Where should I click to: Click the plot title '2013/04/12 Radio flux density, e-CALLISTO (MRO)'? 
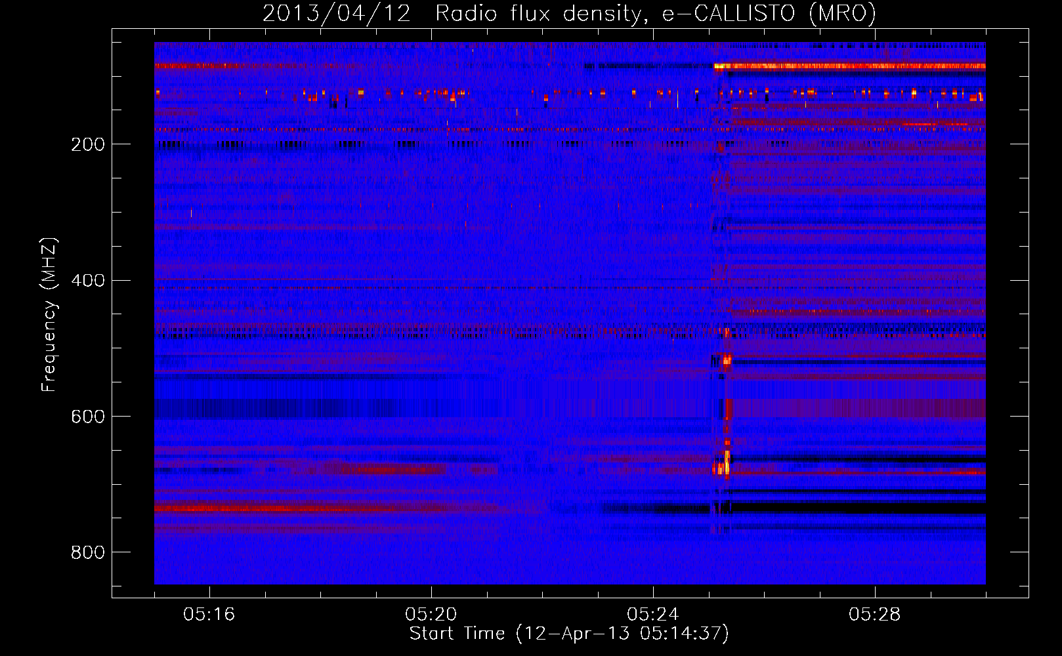[x=569, y=13]
